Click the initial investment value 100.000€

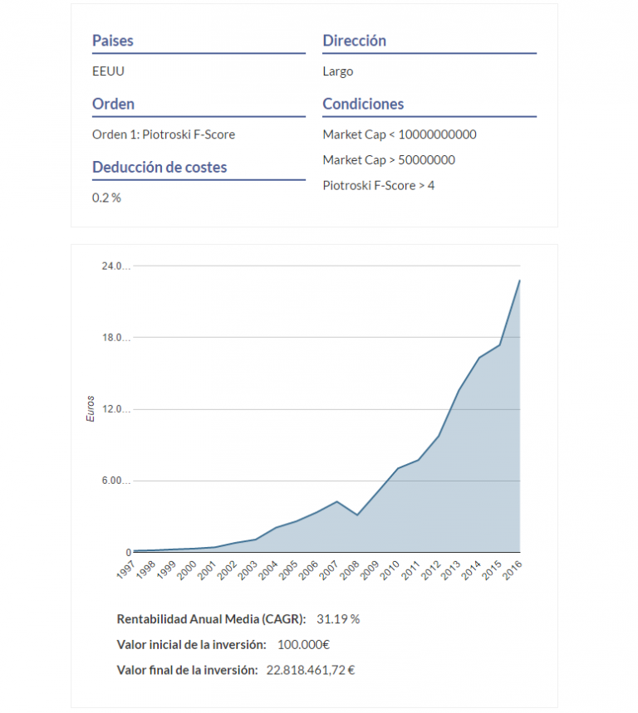[x=303, y=645]
